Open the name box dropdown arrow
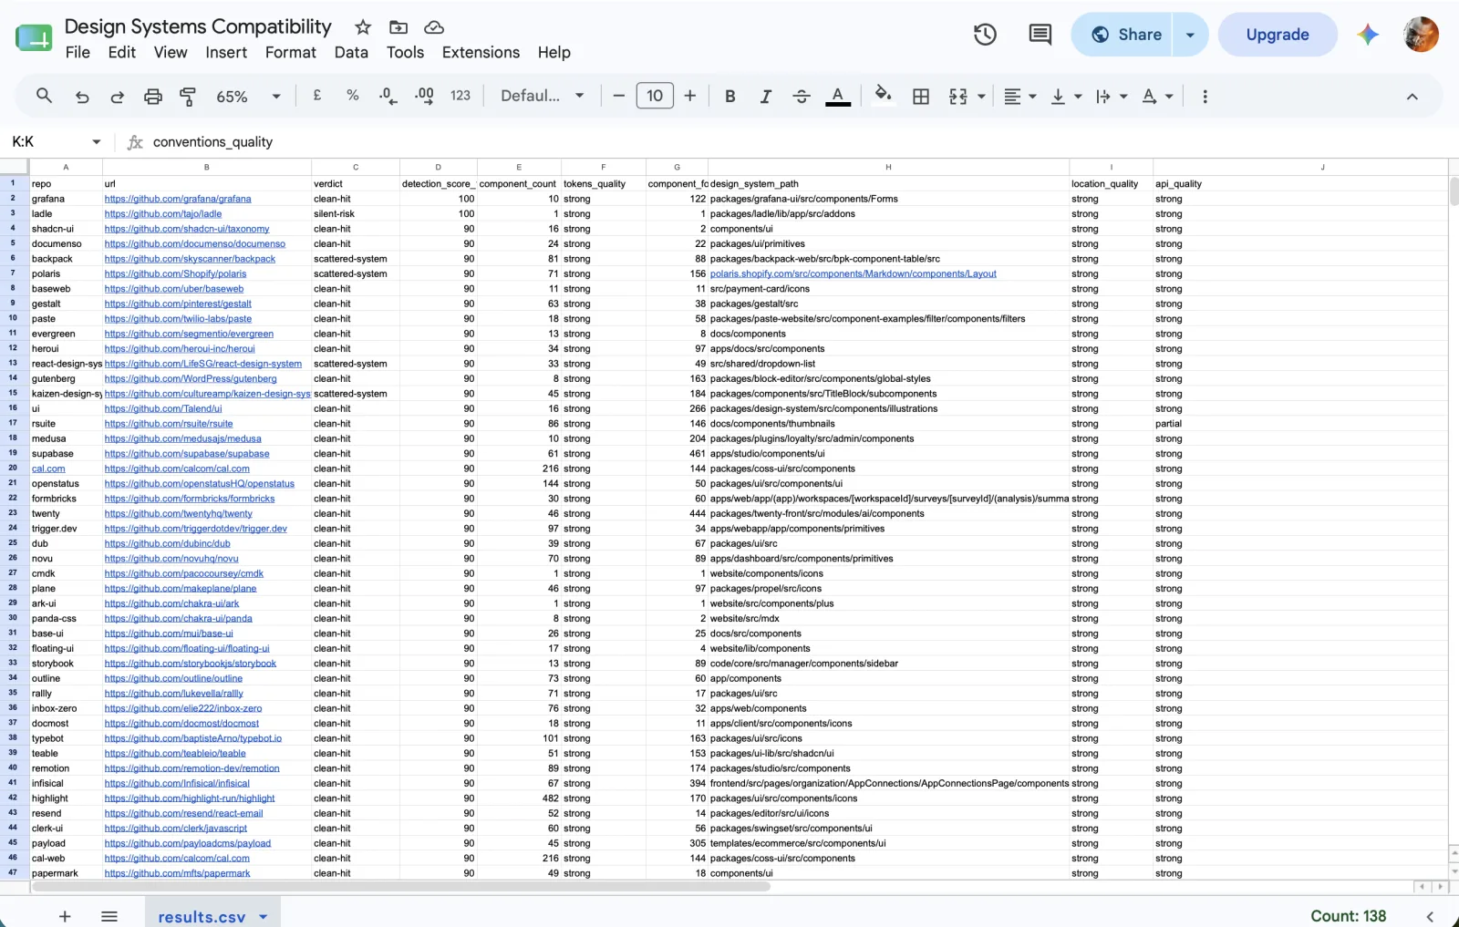Image resolution: width=1459 pixels, height=927 pixels. 96,141
